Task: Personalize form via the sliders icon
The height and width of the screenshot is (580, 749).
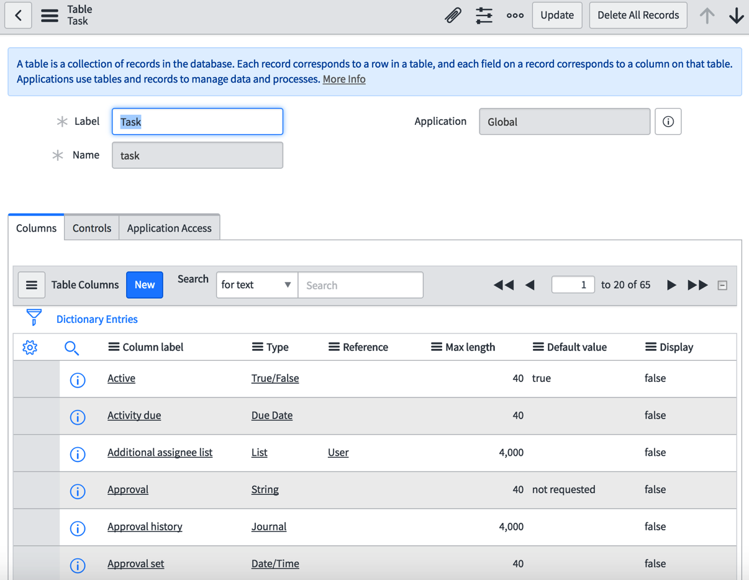Action: tap(484, 15)
